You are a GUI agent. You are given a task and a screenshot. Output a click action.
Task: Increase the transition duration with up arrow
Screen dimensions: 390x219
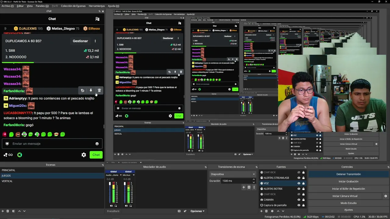click(254, 180)
